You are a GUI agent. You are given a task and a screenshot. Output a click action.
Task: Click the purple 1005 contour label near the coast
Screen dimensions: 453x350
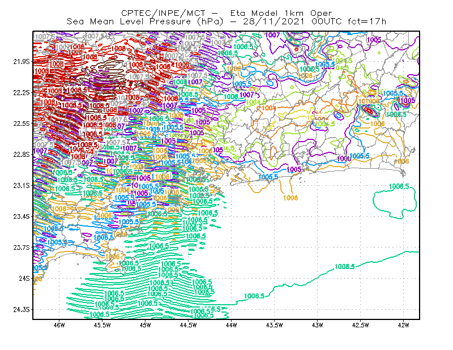(x=294, y=169)
